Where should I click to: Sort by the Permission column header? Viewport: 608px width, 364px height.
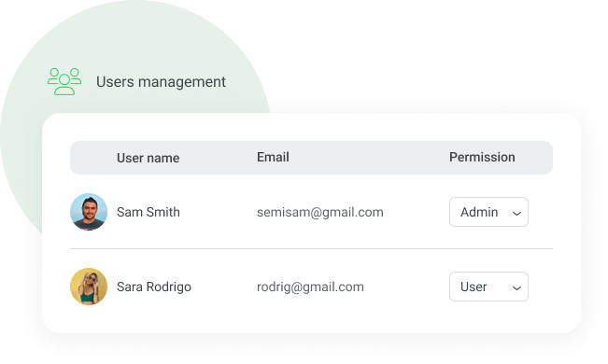point(482,157)
